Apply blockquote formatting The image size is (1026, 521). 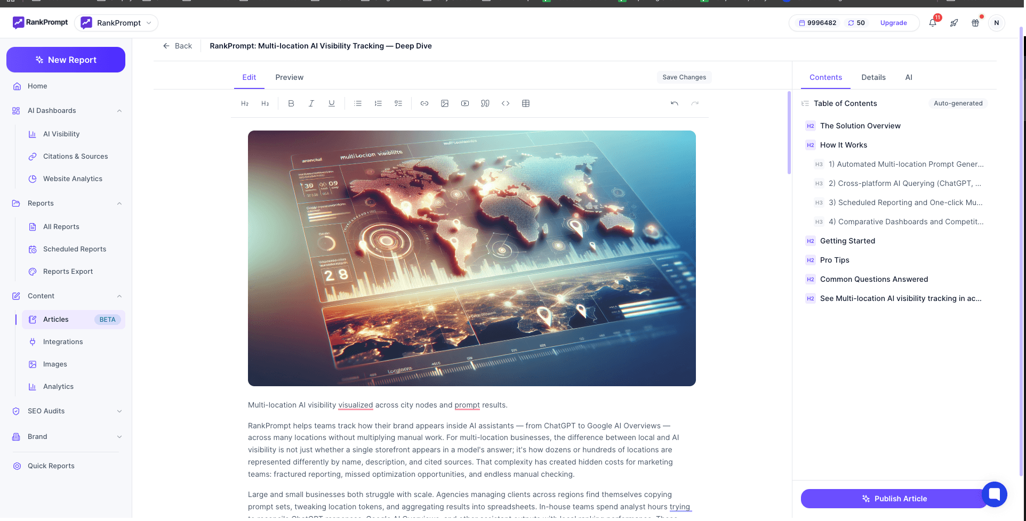pos(485,103)
